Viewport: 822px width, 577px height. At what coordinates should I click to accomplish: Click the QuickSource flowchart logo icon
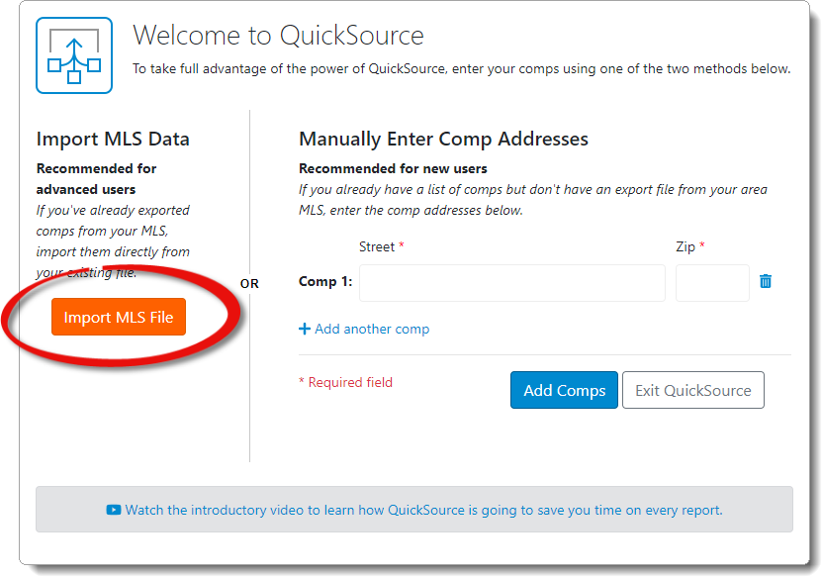(74, 55)
